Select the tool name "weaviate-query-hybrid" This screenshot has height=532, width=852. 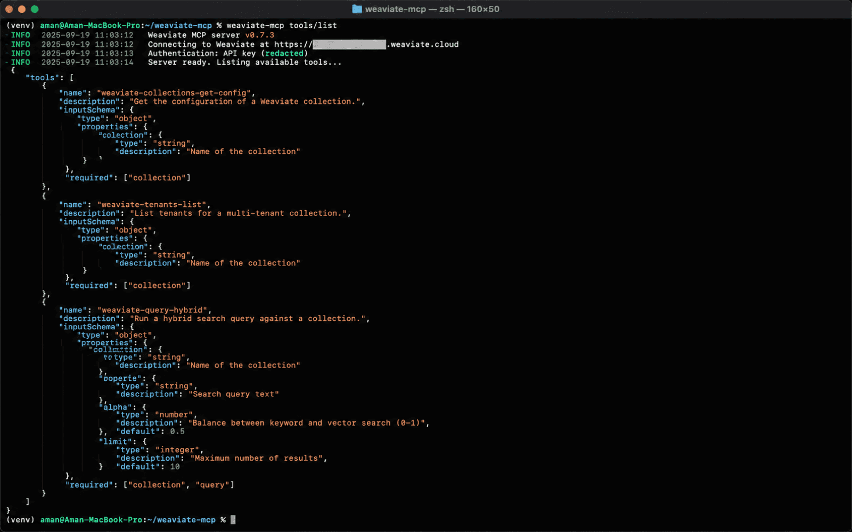pos(152,310)
